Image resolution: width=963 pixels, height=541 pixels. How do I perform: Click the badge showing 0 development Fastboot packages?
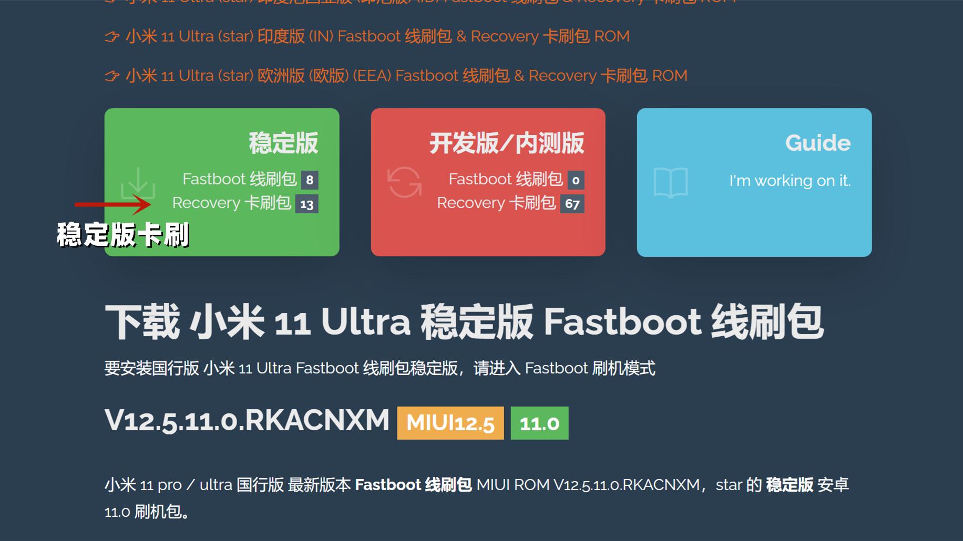tap(576, 180)
